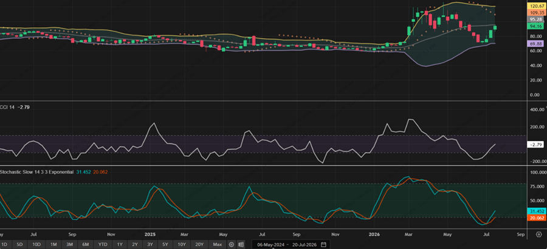Select the 1D time range
This screenshot has width=547, height=249.
coord(4,245)
